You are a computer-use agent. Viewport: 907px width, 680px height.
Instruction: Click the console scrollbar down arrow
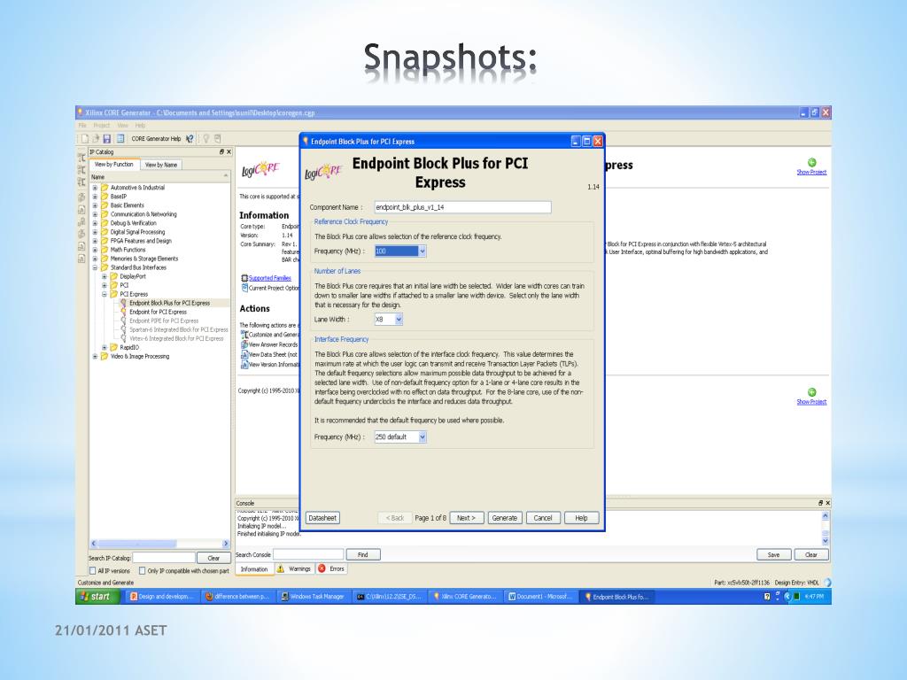click(x=826, y=541)
